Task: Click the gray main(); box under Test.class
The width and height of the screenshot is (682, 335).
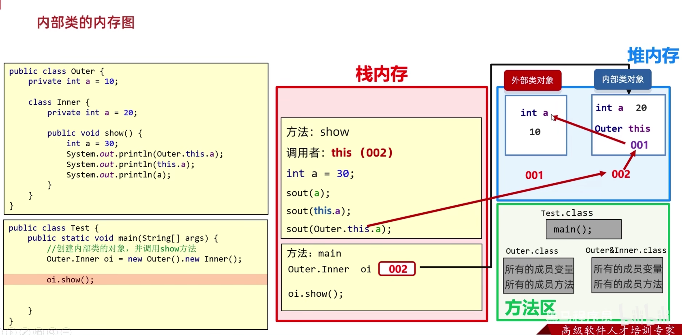Action: point(583,229)
